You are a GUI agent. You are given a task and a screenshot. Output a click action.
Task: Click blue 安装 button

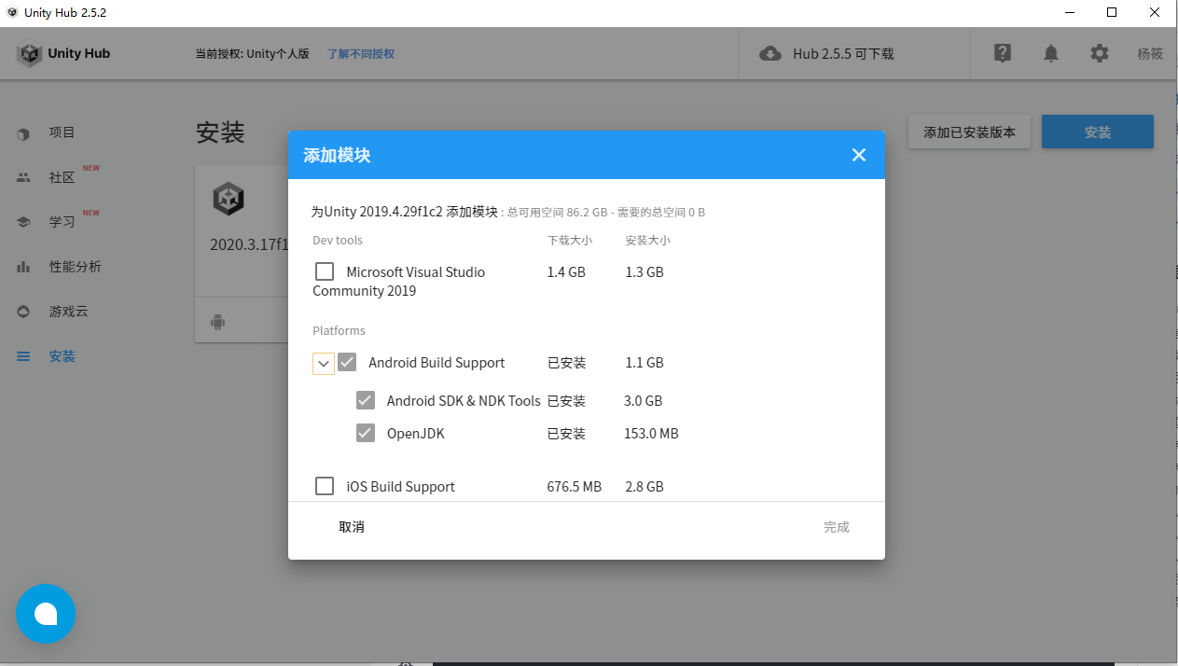tap(1098, 132)
